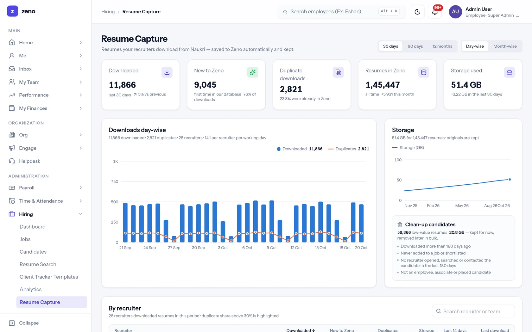Toggle Duplicates series in chart legend
This screenshot has width=532, height=332.
coord(349,149)
